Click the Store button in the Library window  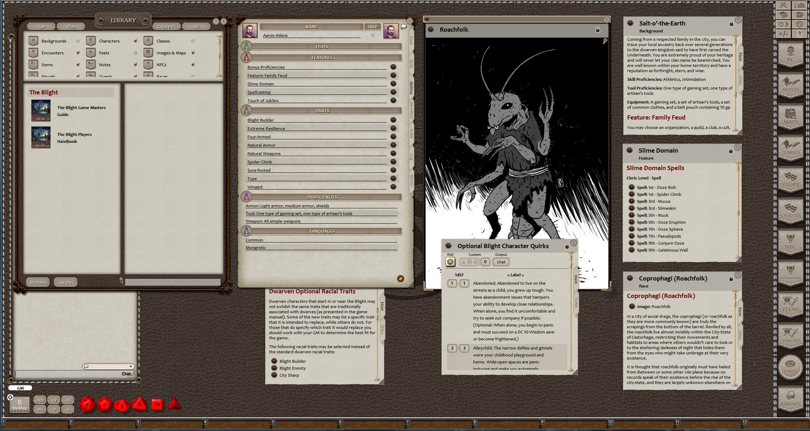[x=65, y=282]
